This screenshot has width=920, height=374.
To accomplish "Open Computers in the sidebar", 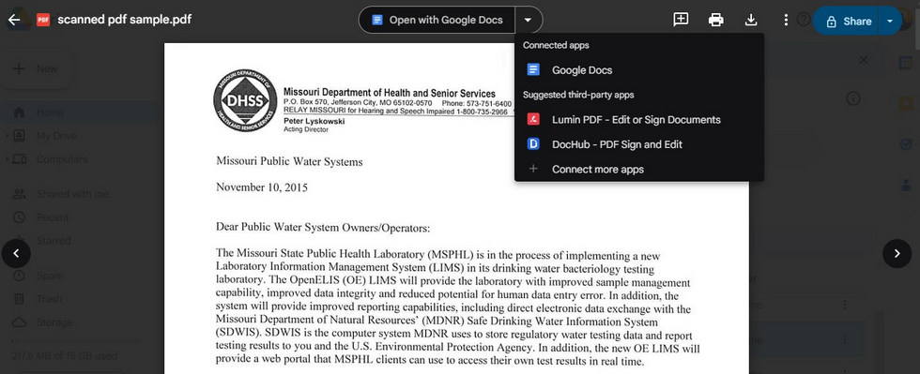I will coord(62,158).
